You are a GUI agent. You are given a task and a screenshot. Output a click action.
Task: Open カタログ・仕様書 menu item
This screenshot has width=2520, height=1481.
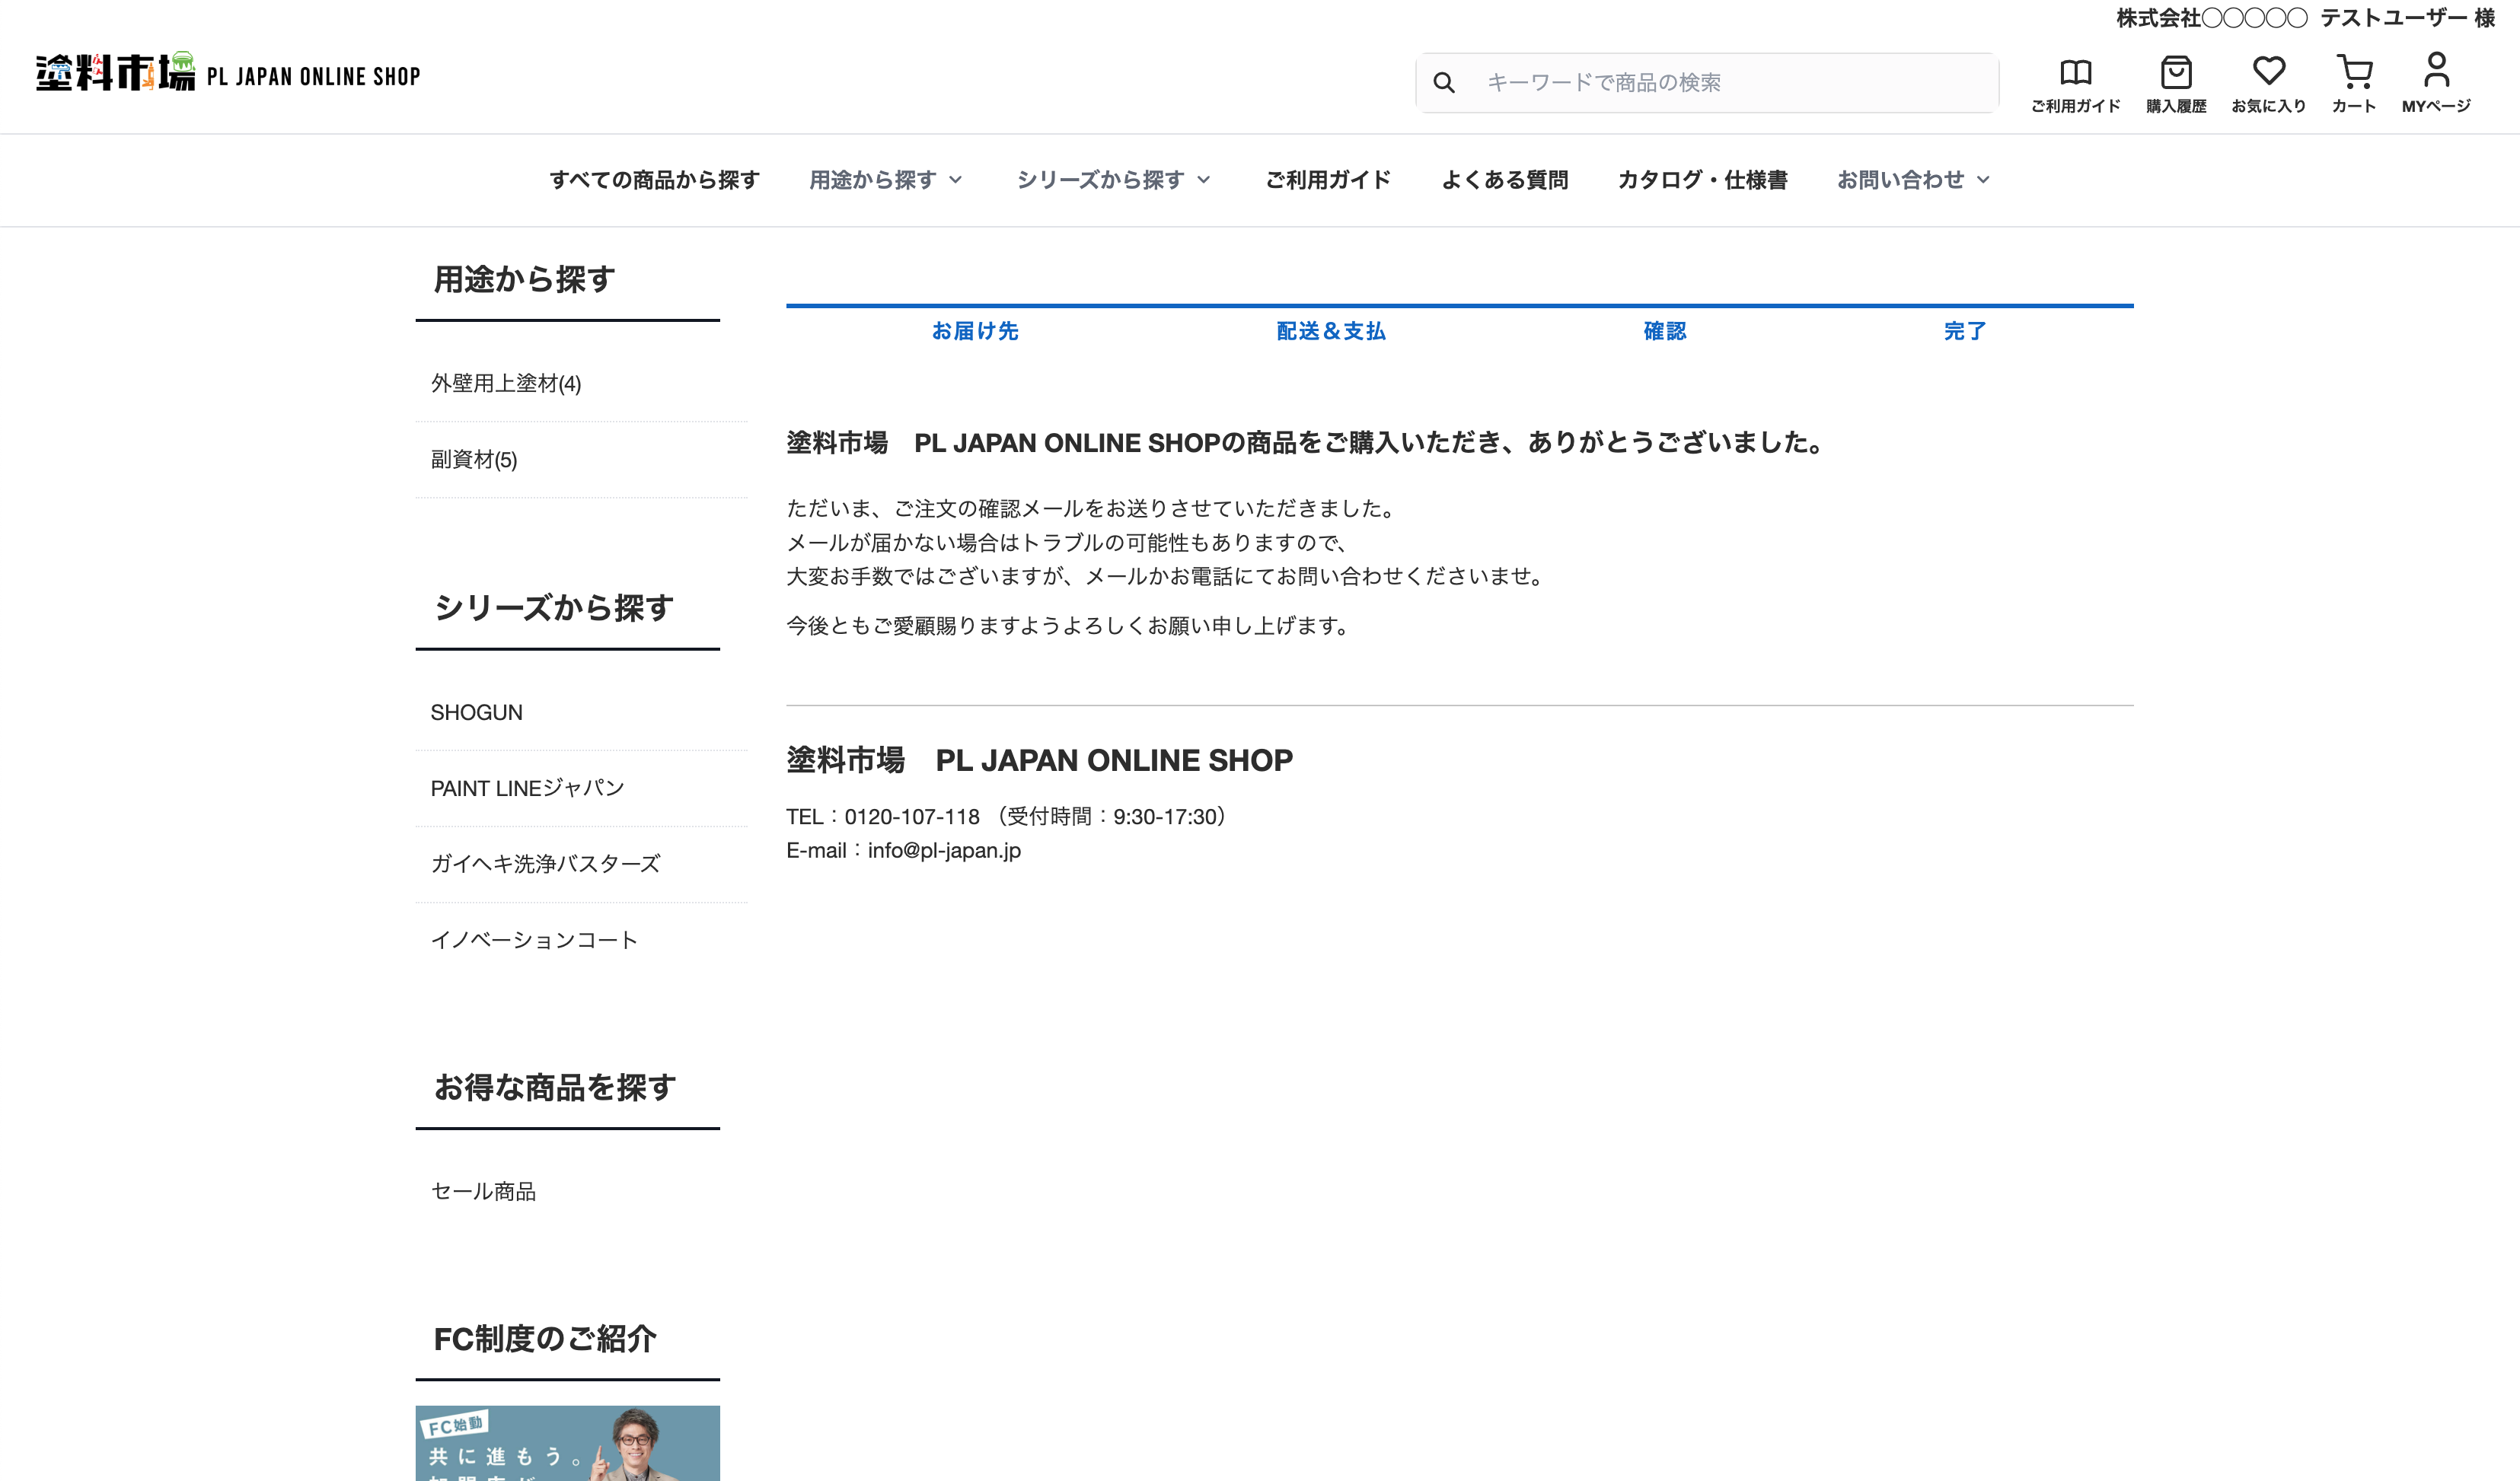1702,180
